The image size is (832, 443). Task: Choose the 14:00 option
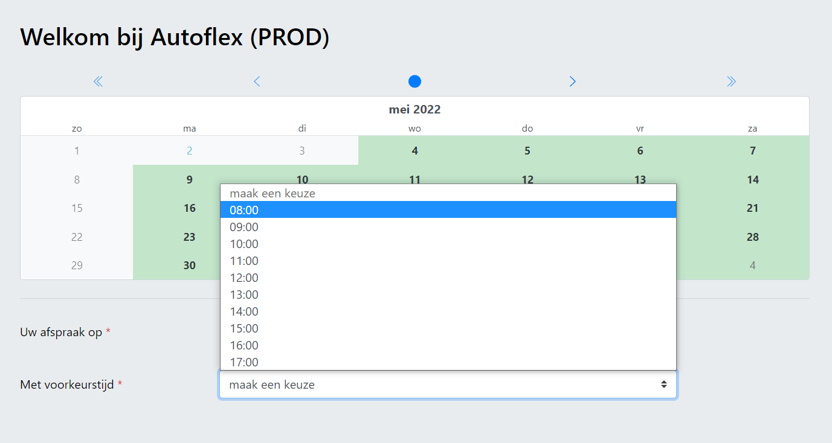point(448,311)
